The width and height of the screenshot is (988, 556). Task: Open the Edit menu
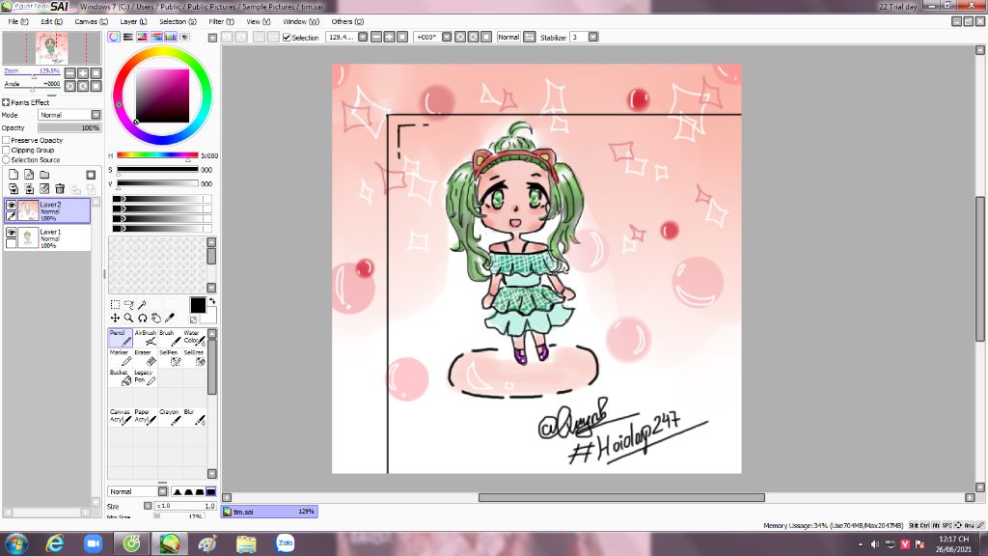(x=52, y=21)
